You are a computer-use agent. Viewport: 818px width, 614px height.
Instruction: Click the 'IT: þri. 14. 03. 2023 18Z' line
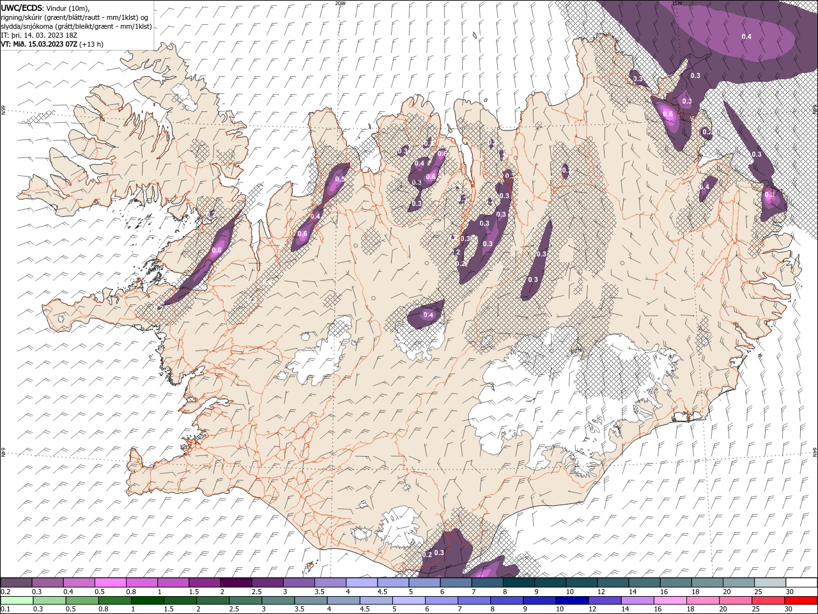[39, 35]
